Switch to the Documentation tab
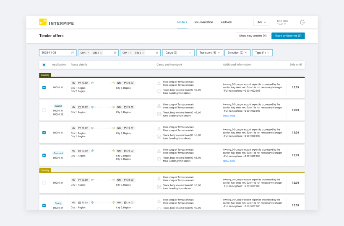 pos(203,22)
